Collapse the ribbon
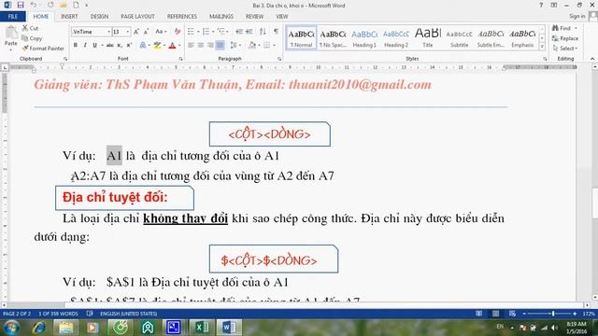Viewport: 598px width, 336px height. [592, 59]
